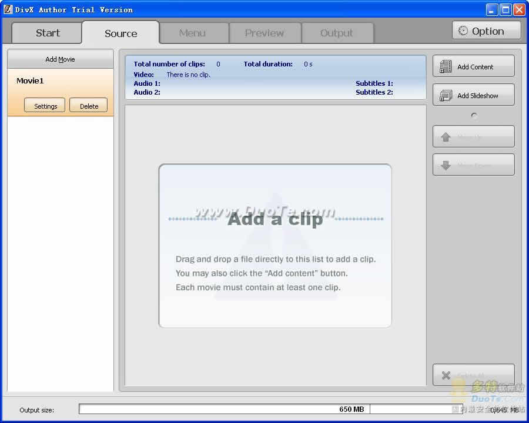Delete Movie1 from the movie list
This screenshot has width=529, height=423.
[89, 106]
